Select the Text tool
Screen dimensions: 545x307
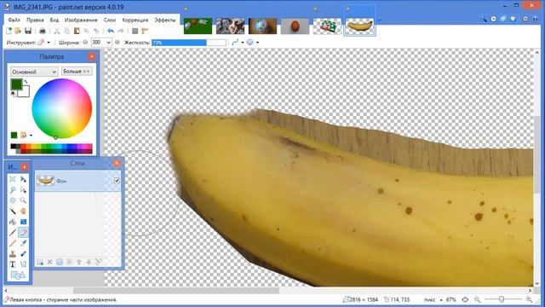pyautogui.click(x=13, y=264)
